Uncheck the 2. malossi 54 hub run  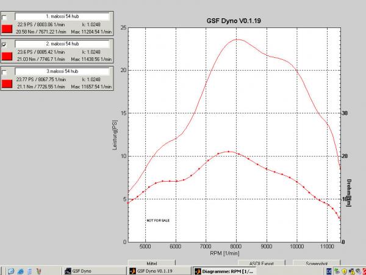(4, 45)
